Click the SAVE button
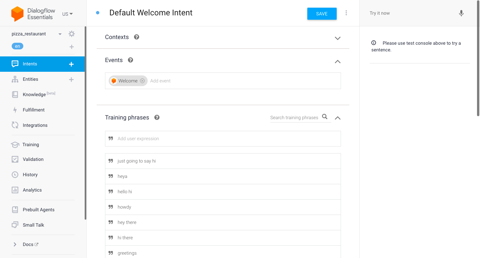Viewport: 480px width, 258px height. 322,14
